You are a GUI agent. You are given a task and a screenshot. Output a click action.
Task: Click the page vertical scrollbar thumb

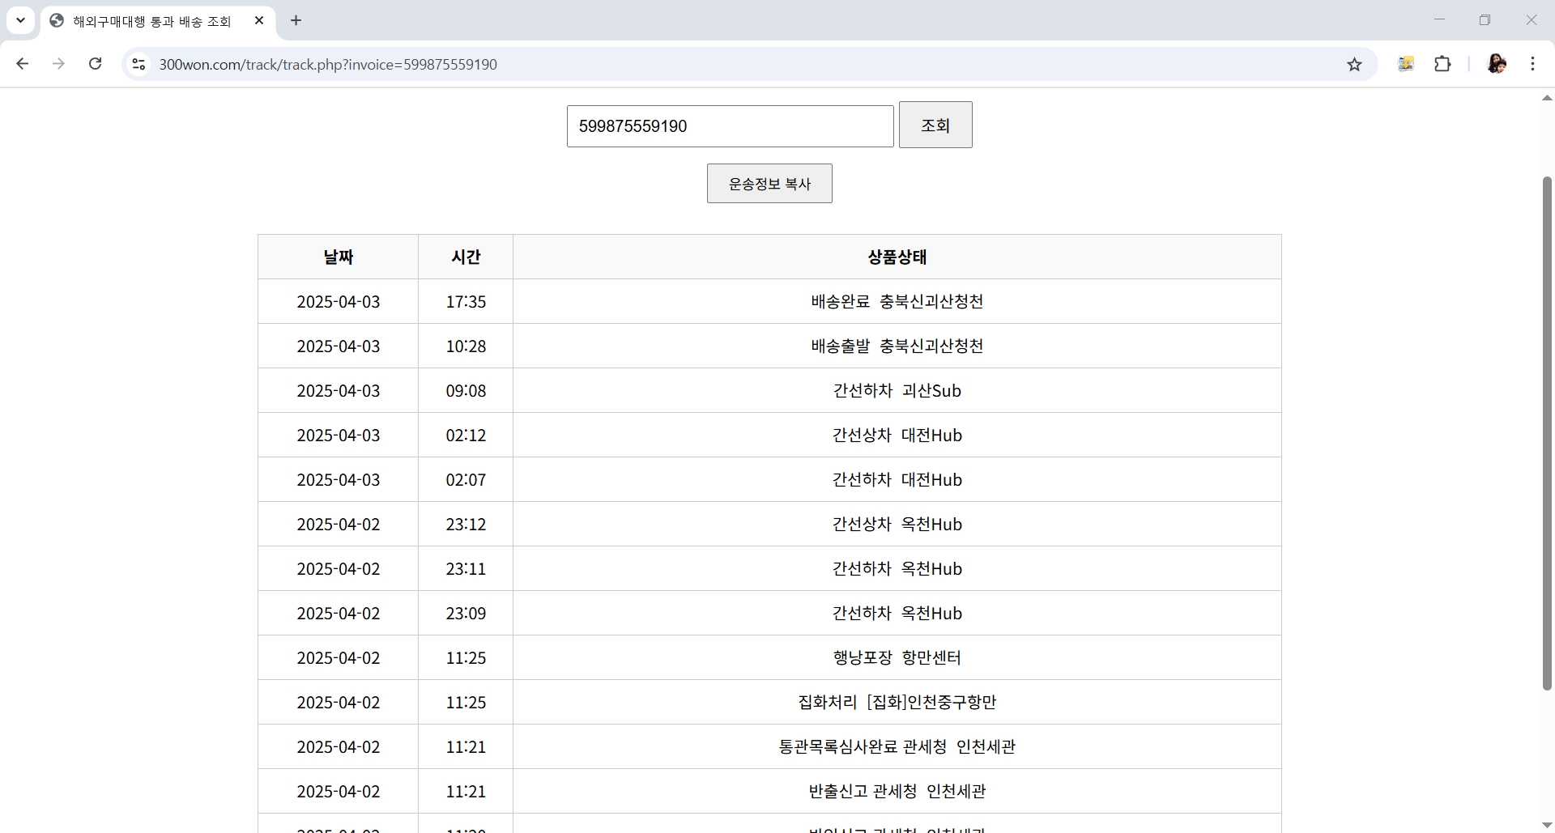pos(1547,432)
